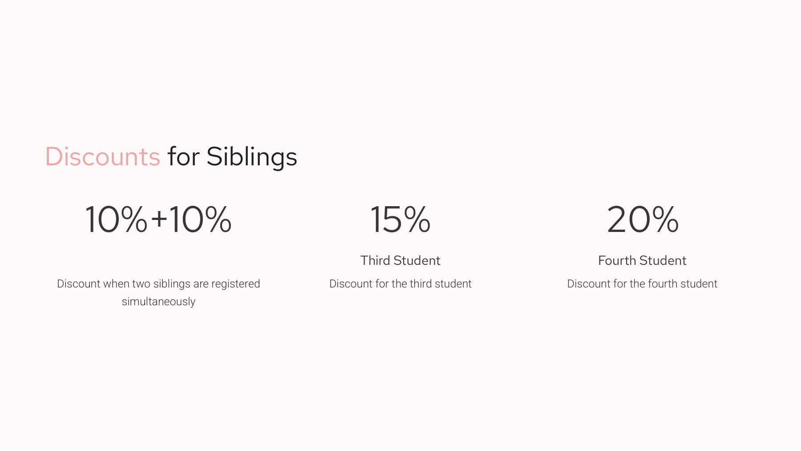Screen dimensions: 801x451
Task: Click the word 'for' in the heading
Action: tap(183, 157)
